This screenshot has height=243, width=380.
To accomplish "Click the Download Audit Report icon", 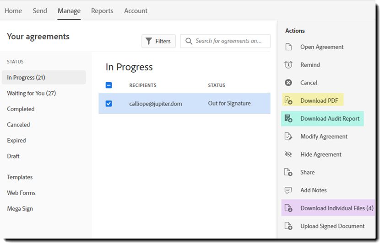I will tap(288, 118).
